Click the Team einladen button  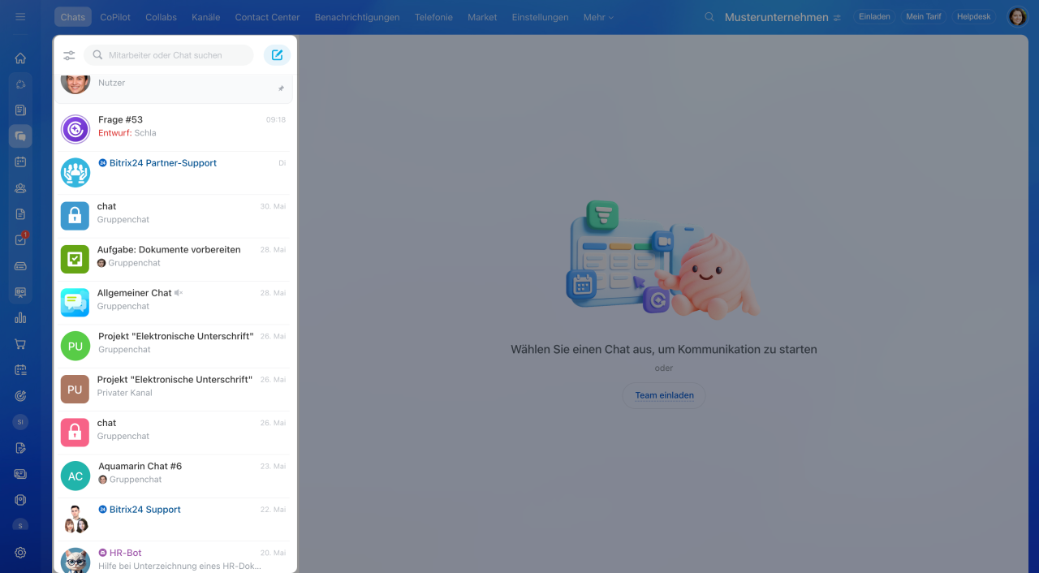click(664, 395)
